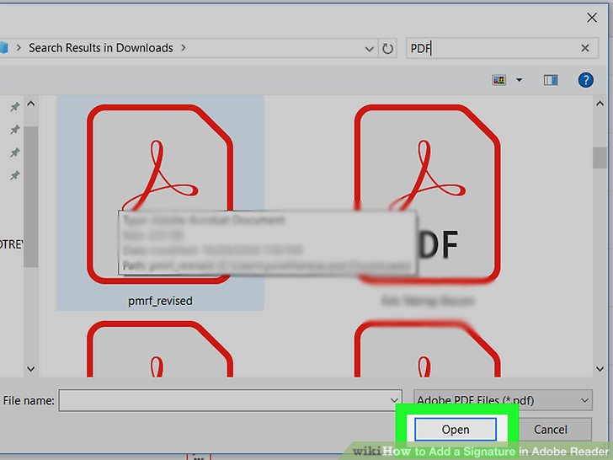Click the navigation pane scrollbar thumb
Viewport: 613px width, 460px height.
click(31, 197)
